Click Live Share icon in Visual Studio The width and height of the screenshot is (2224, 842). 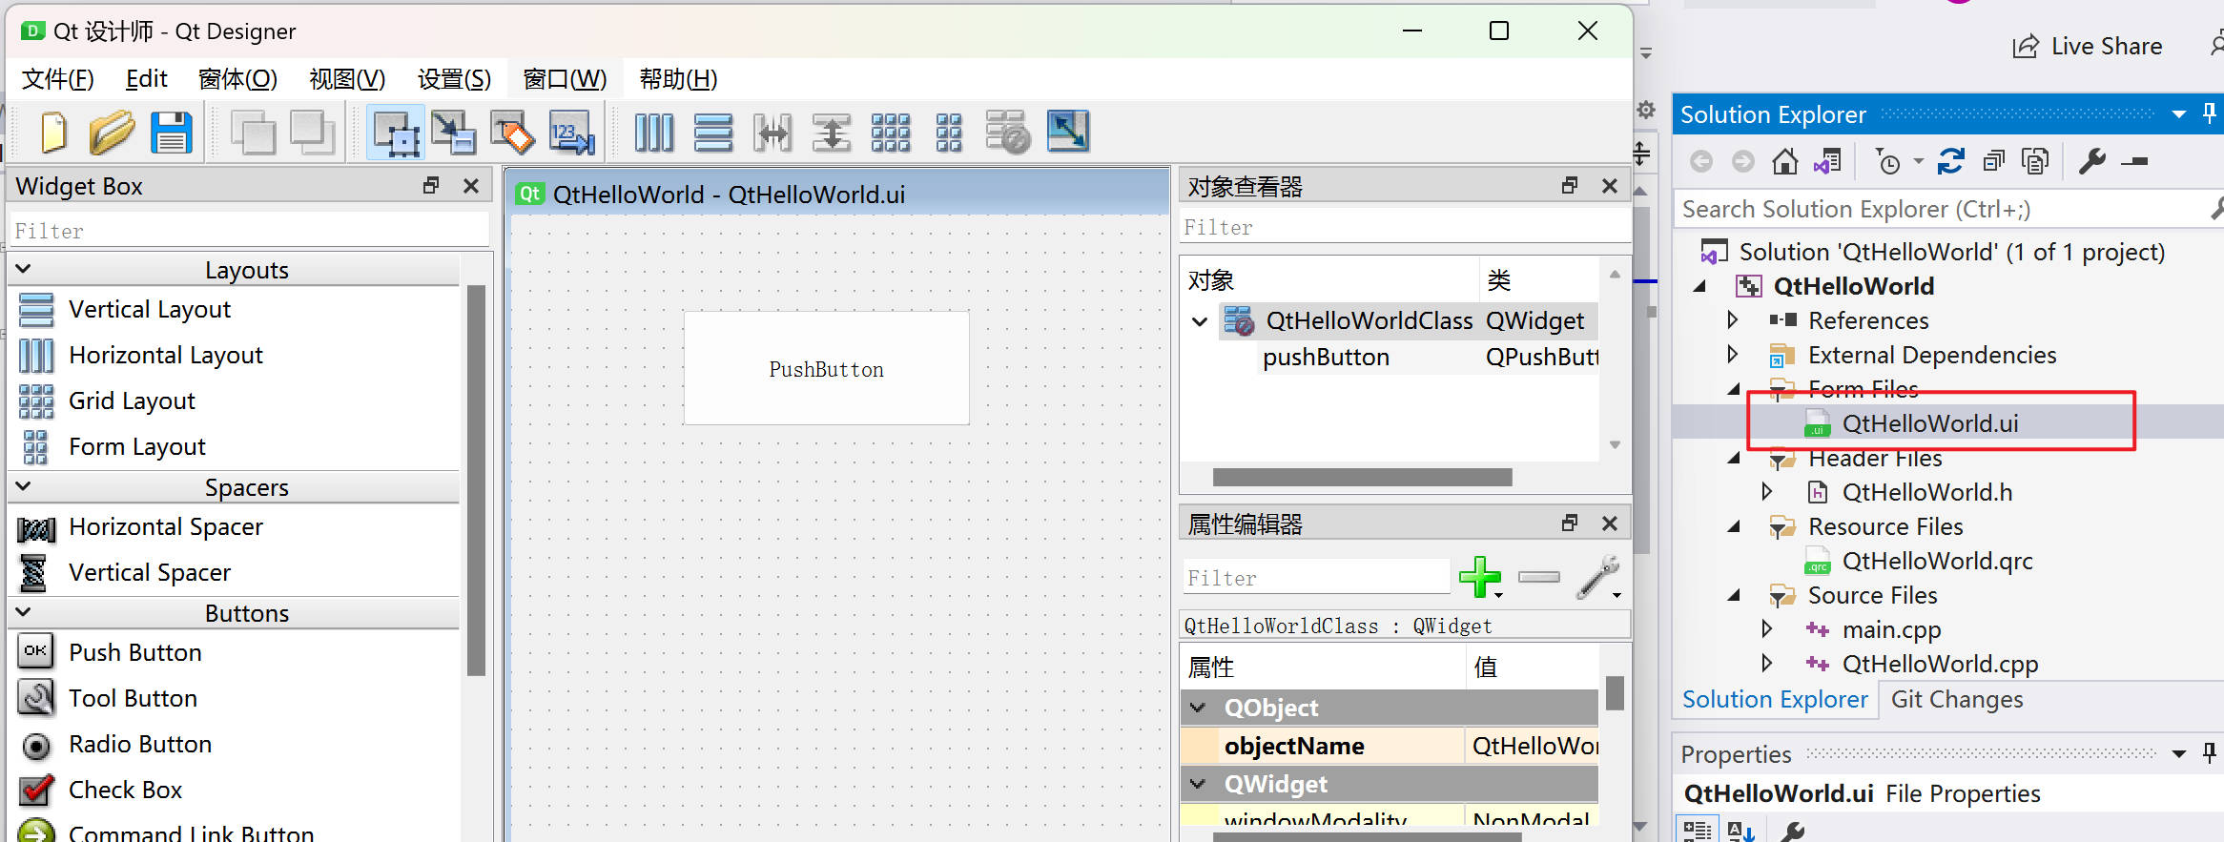click(x=2026, y=46)
